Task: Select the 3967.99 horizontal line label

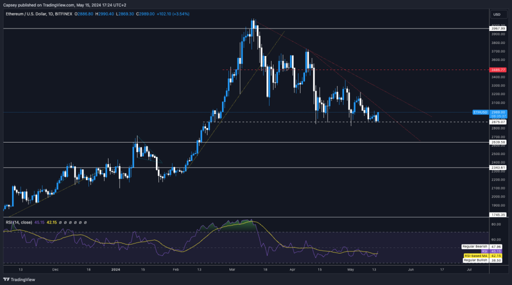Action: pyautogui.click(x=498, y=29)
